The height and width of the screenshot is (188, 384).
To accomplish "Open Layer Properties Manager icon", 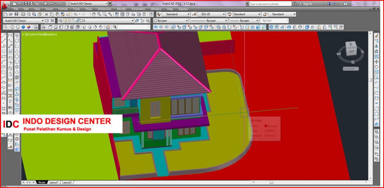I will pos(60,21).
